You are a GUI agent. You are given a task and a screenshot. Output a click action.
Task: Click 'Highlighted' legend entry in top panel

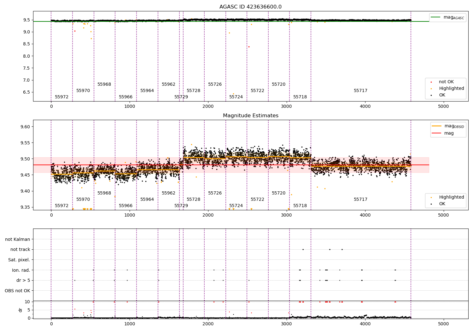(x=447, y=89)
